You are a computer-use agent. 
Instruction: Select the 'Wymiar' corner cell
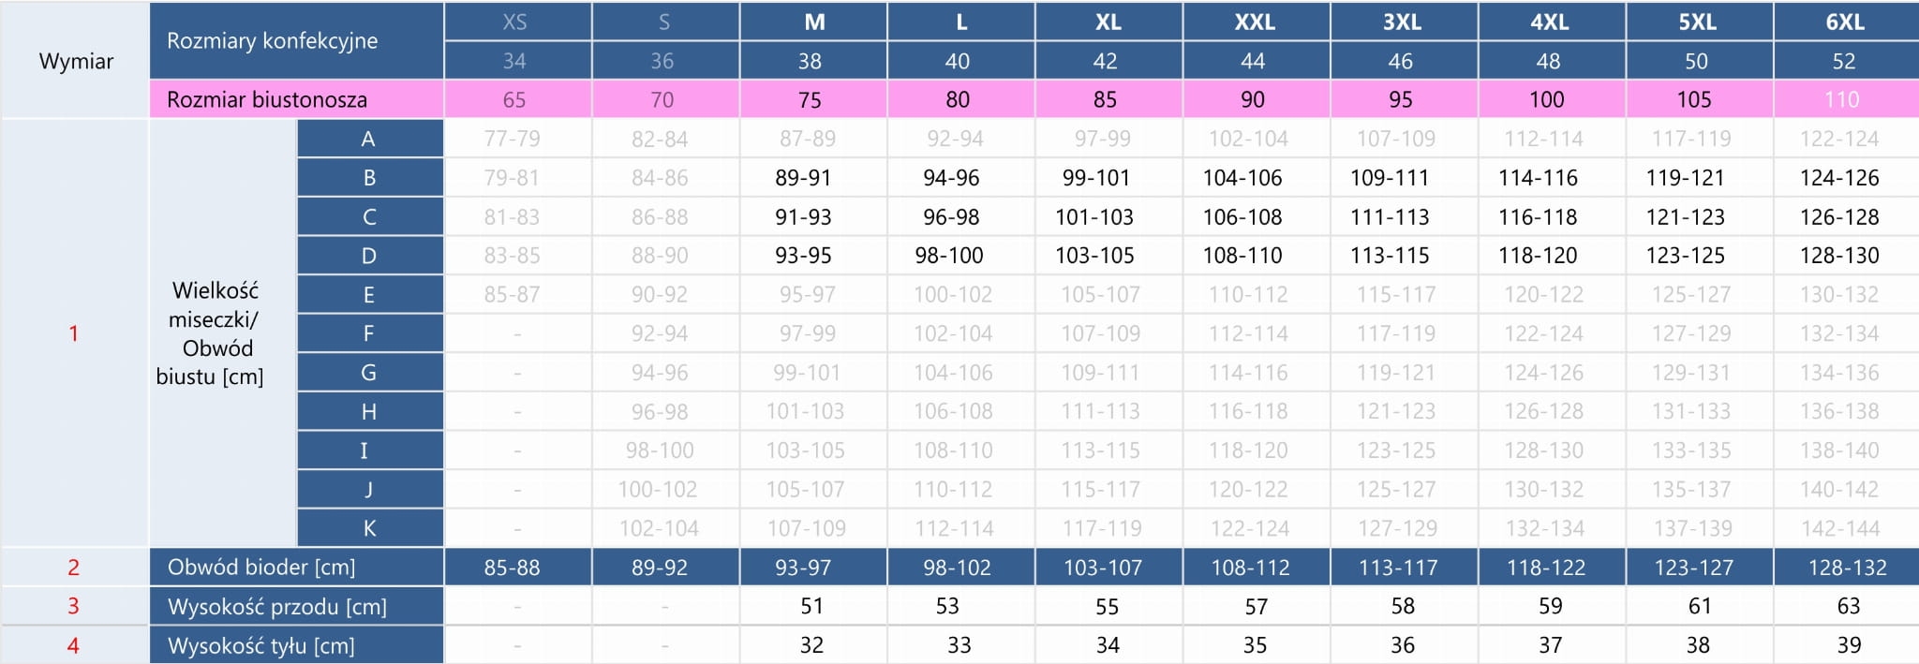(x=76, y=62)
